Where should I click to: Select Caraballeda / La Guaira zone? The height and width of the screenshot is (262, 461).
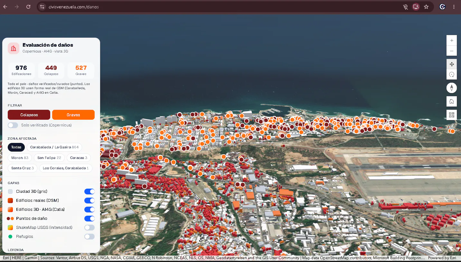click(54, 147)
